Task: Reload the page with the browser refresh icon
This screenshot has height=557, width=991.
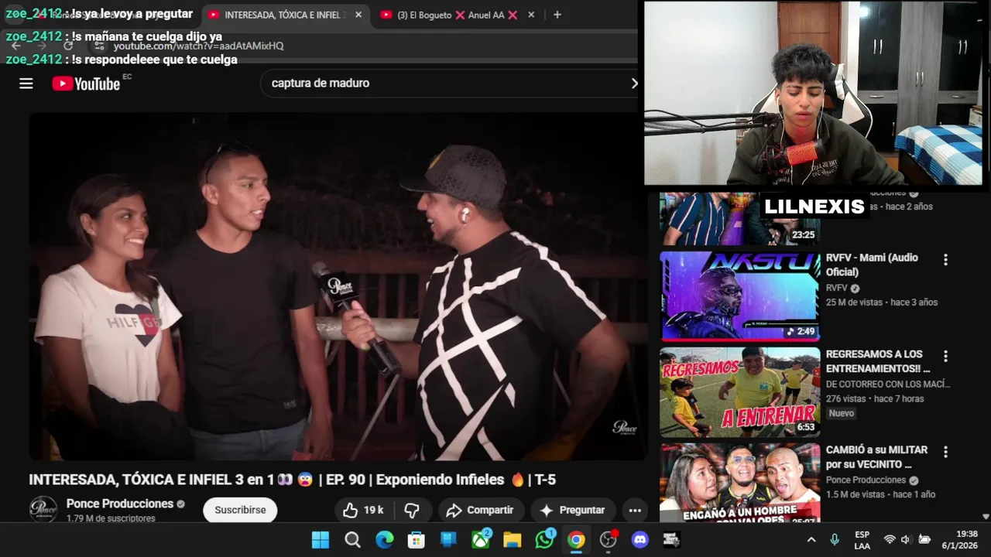Action: [68, 46]
